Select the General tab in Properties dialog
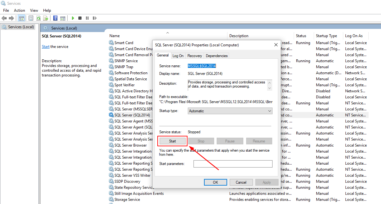This screenshot has height=204, width=381. 163,55
